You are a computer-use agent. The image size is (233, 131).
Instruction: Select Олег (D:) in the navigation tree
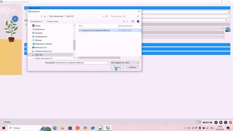point(39,55)
